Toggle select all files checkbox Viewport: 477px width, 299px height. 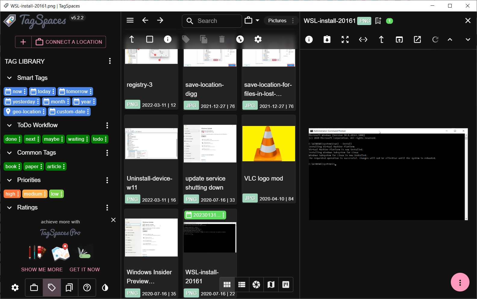(150, 39)
